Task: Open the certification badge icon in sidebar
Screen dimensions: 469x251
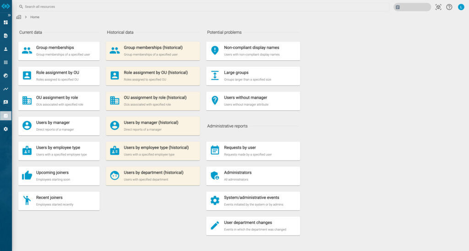Action: click(x=5, y=102)
